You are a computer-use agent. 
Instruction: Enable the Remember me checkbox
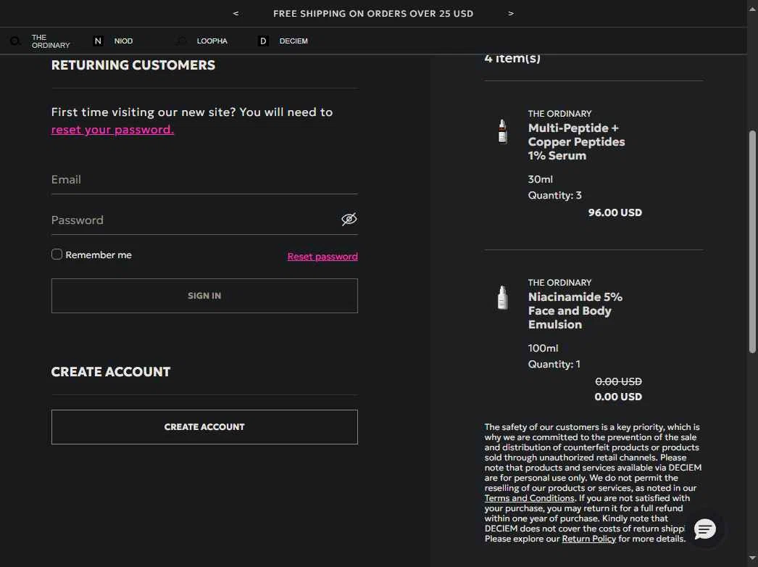point(57,254)
